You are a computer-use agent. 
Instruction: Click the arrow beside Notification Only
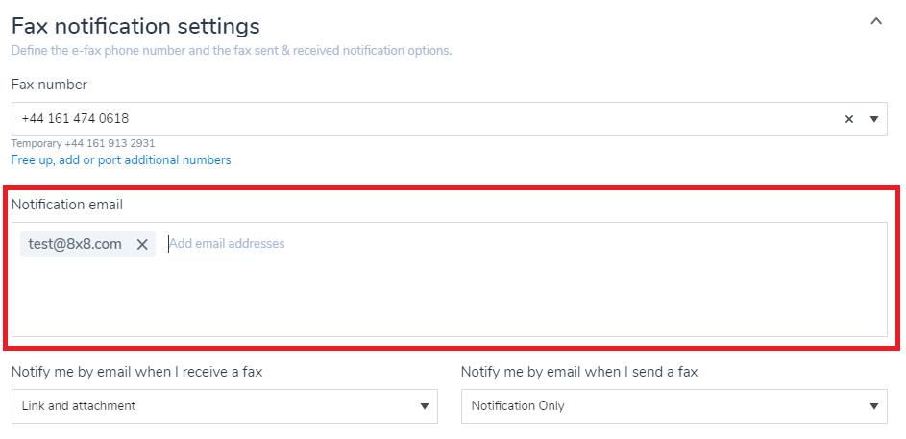point(874,406)
